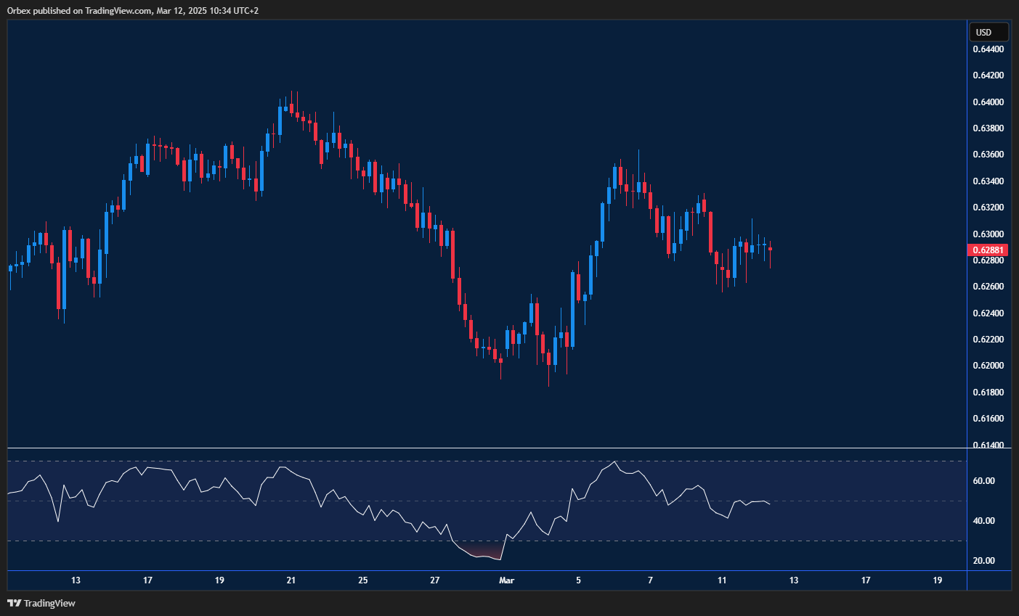This screenshot has width=1019, height=616.
Task: Select the Mar label on the time axis
Action: pos(506,580)
